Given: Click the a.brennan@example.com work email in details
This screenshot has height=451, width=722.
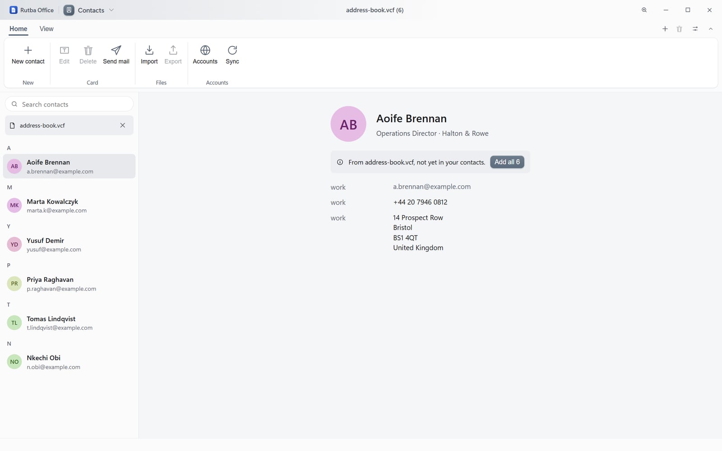Looking at the screenshot, I should point(432,187).
